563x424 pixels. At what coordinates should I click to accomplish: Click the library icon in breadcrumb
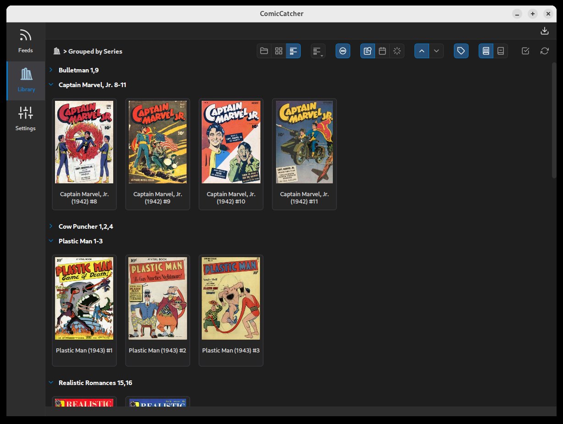57,51
